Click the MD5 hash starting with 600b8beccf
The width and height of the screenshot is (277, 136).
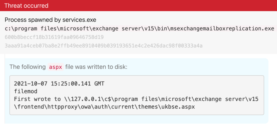pos(54,37)
